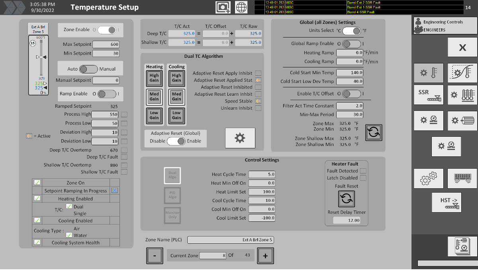The width and height of the screenshot is (478, 270).
Task: Open the heat ramp profile settings icon
Action: click(462, 73)
